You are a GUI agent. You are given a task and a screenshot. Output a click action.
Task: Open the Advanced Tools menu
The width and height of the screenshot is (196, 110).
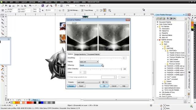point(93,2)
